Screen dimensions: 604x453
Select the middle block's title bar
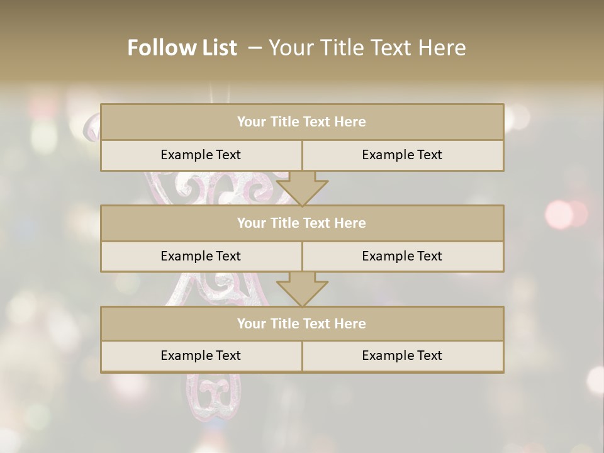[302, 223]
